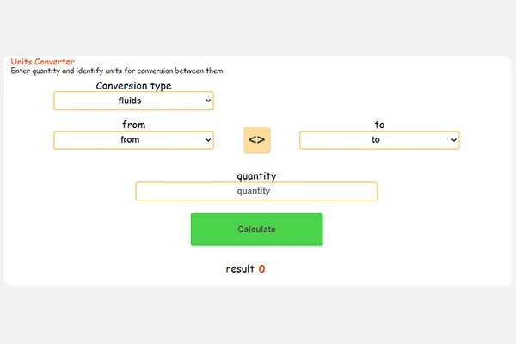The height and width of the screenshot is (344, 516).
Task: Open the from unit dropdown
Action: [133, 140]
